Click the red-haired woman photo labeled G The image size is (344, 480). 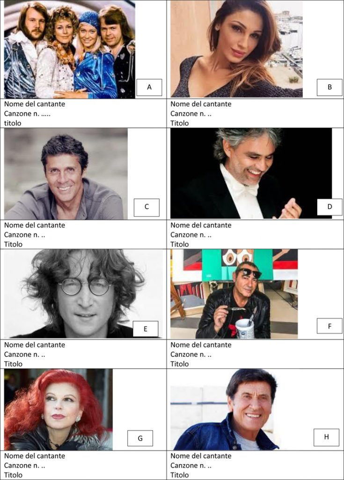(59, 410)
